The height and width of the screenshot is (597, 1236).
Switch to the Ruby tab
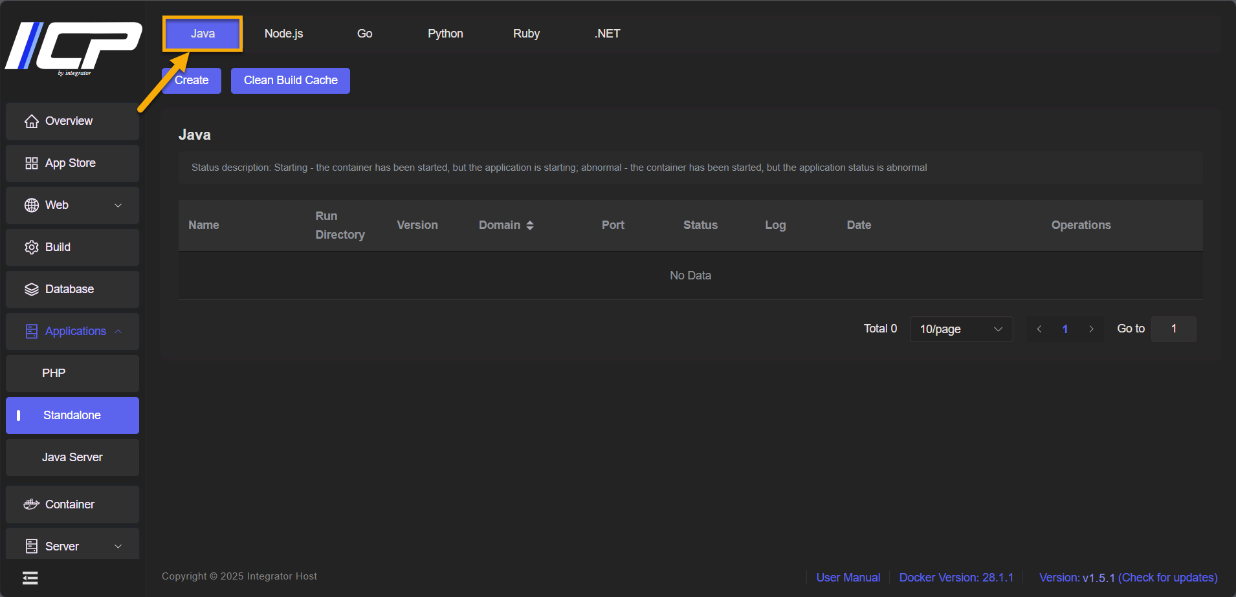pos(526,34)
